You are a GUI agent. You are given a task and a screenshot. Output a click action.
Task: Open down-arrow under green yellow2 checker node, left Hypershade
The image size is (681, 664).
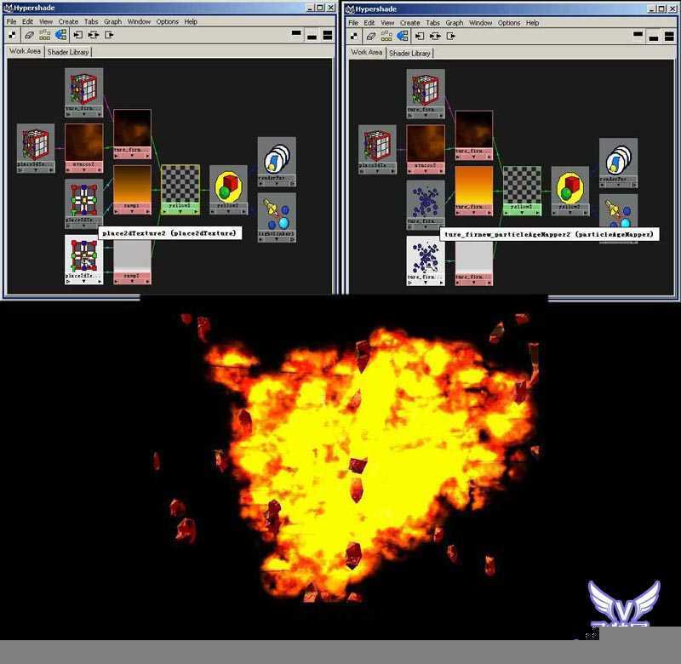(180, 211)
